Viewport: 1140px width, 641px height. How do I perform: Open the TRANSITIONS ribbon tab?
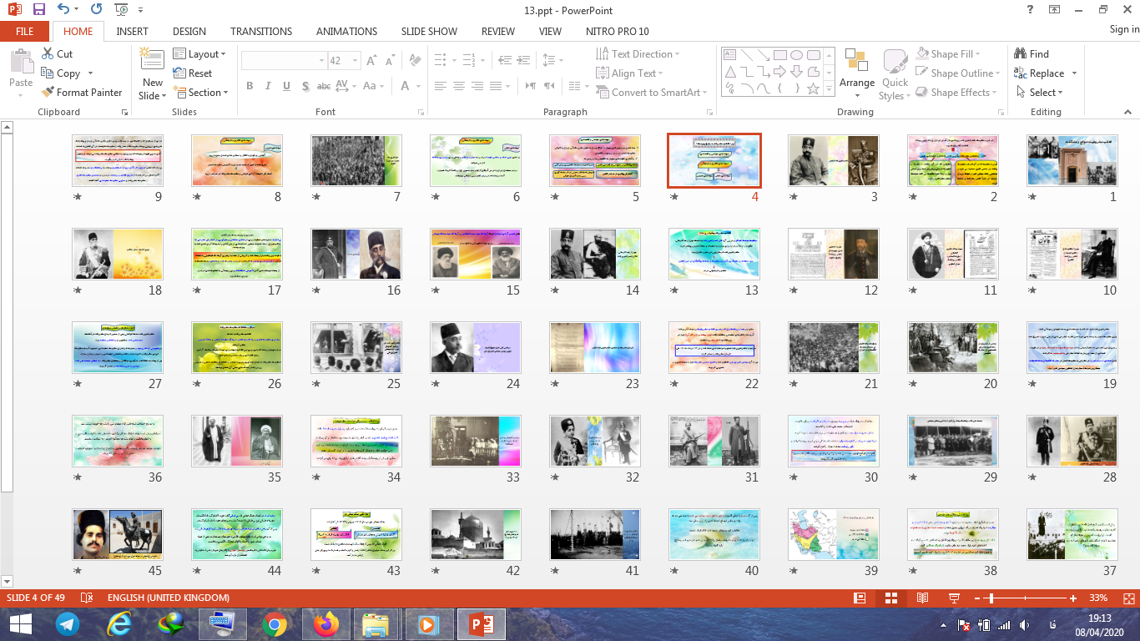[x=261, y=32]
